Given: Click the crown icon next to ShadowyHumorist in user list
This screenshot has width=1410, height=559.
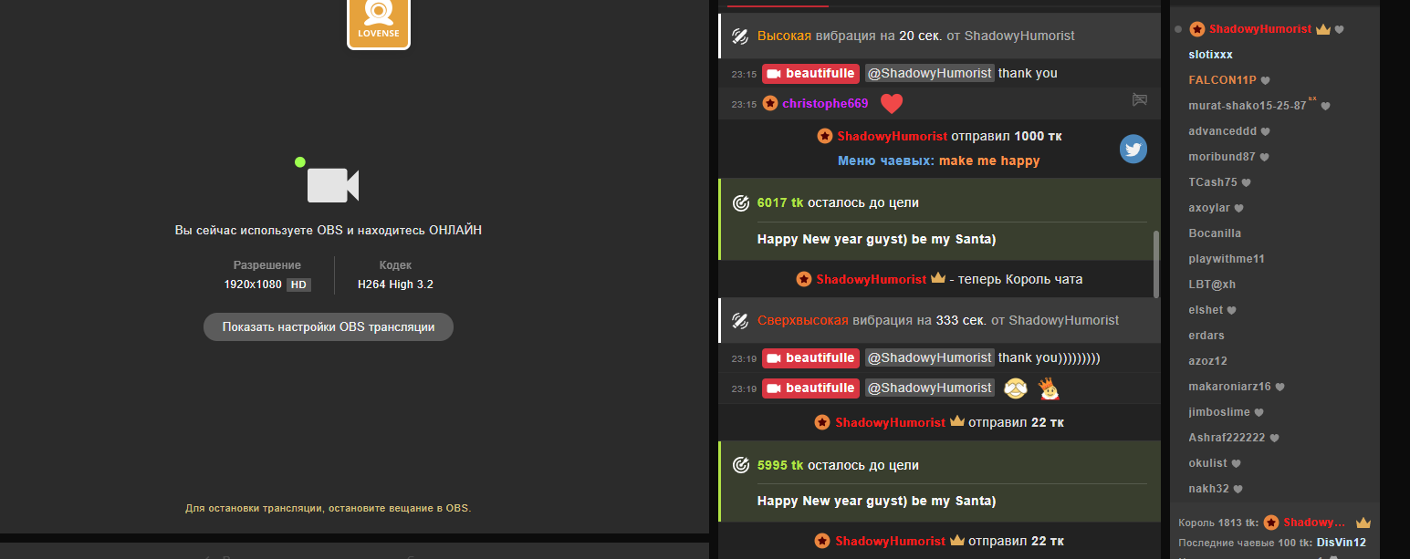Looking at the screenshot, I should click(1322, 29).
